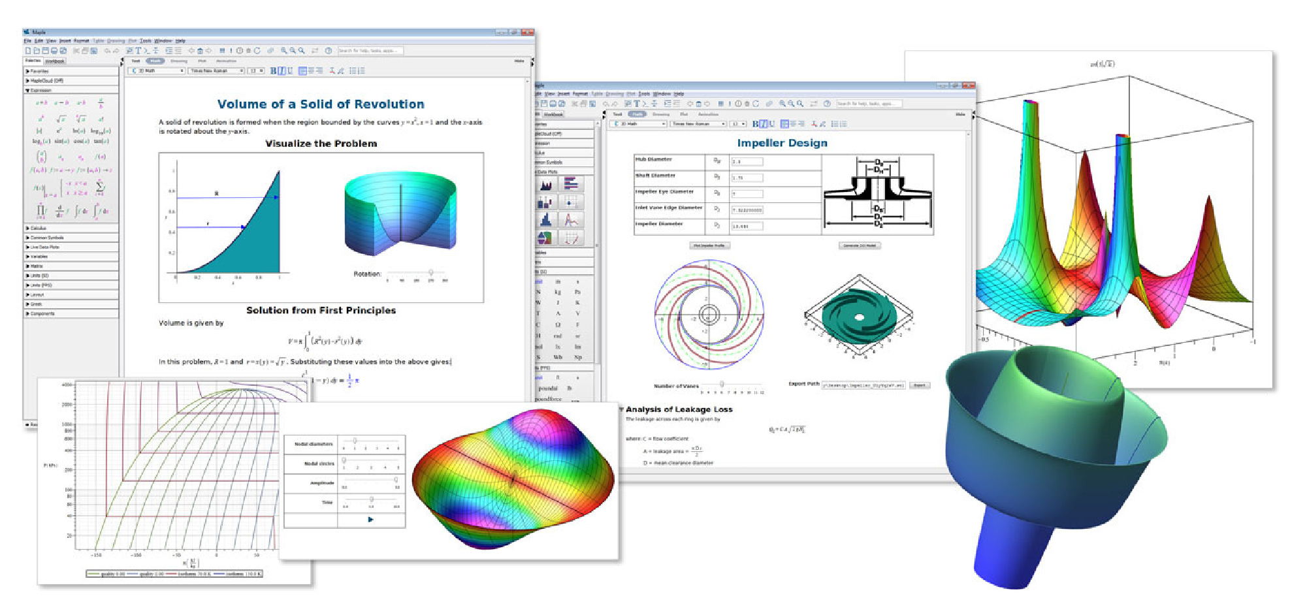Toggle Math mode pill in left Maple window
1290x598 pixels.
pyautogui.click(x=155, y=61)
